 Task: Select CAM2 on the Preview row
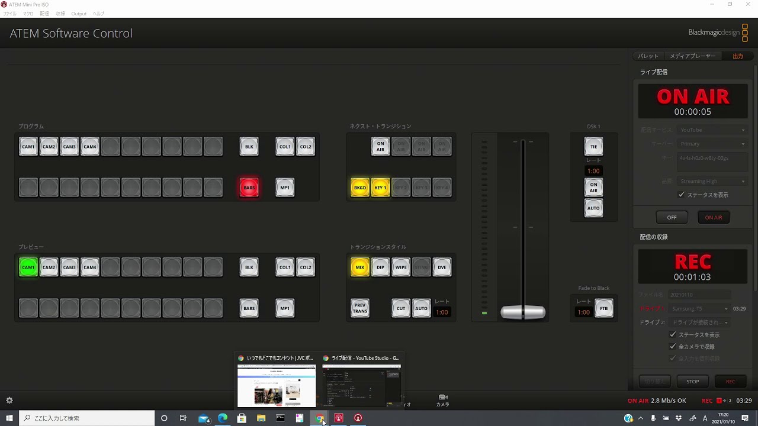tap(49, 267)
